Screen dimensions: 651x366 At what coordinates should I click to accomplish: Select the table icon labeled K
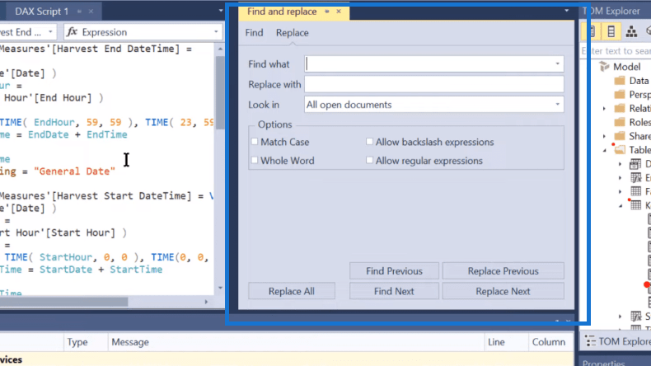click(635, 205)
